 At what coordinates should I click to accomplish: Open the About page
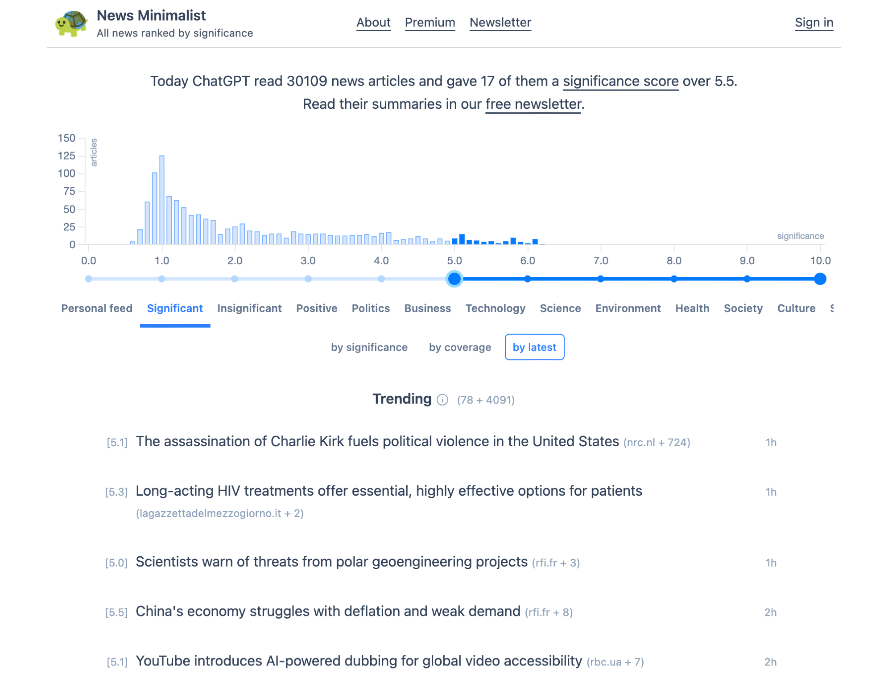[373, 22]
